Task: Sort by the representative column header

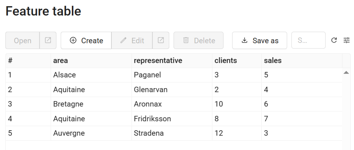Action: pyautogui.click(x=158, y=61)
